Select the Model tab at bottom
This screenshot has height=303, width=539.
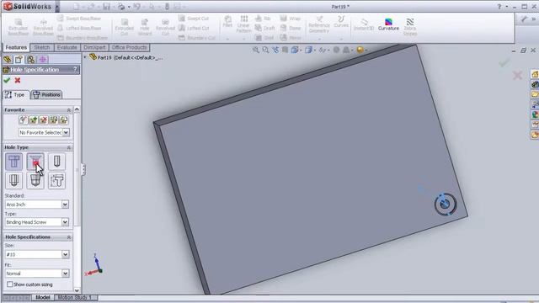click(x=43, y=297)
